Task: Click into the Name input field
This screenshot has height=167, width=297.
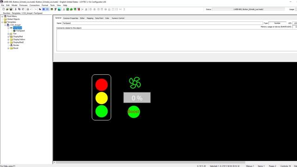Action: (162, 23)
